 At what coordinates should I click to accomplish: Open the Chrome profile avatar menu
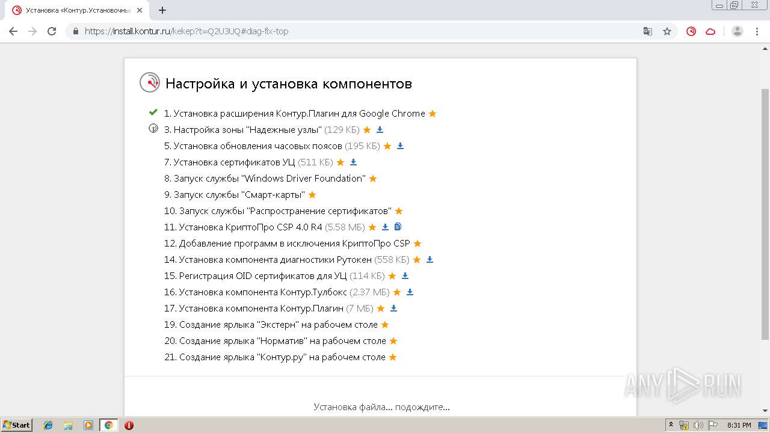(x=738, y=31)
